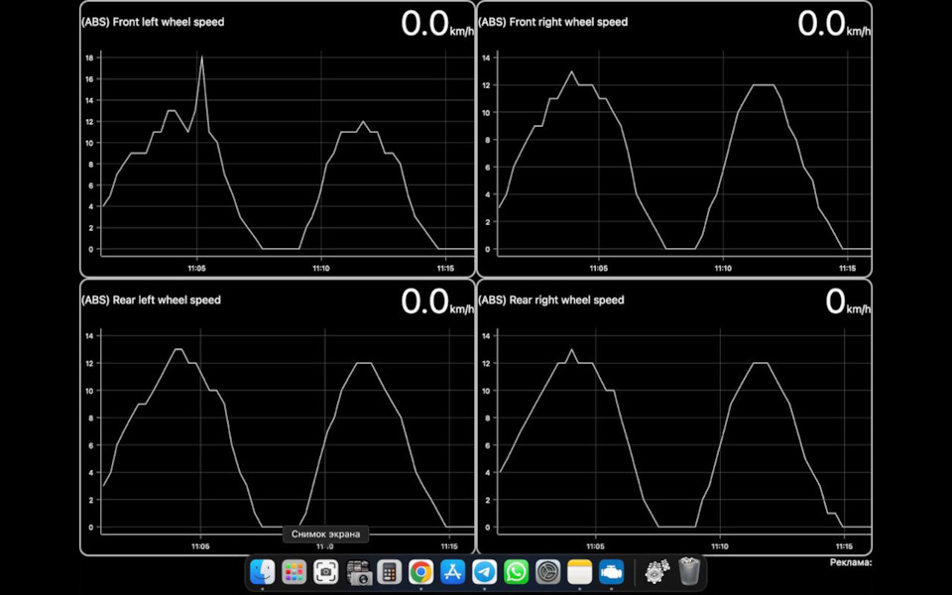Viewport: 952px width, 595px height.
Task: Open the Trash in the dock
Action: [689, 572]
